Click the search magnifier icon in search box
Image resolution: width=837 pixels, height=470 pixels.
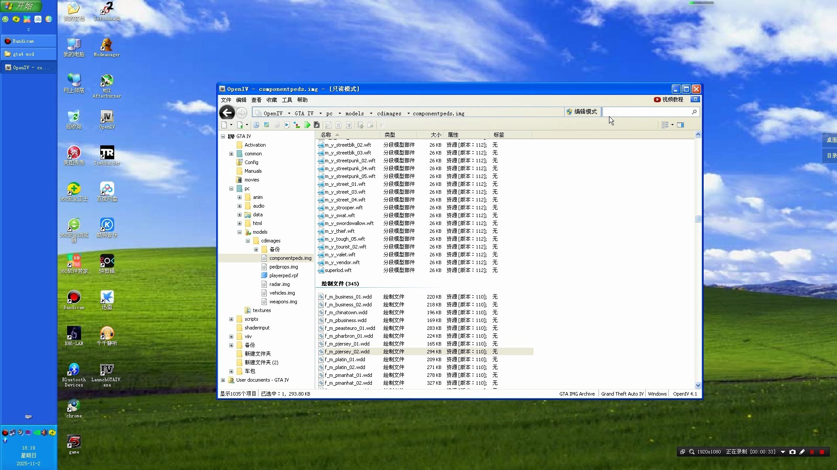(694, 112)
